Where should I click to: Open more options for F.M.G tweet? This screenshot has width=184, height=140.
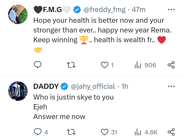(171, 10)
